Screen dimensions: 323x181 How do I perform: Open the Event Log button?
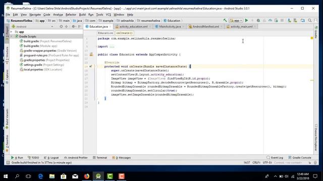(275, 157)
